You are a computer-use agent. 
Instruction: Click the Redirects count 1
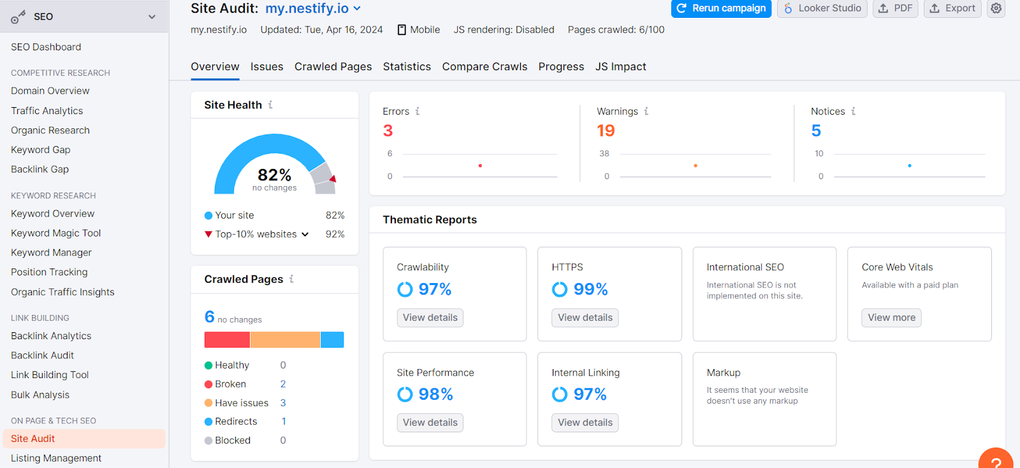tap(284, 421)
